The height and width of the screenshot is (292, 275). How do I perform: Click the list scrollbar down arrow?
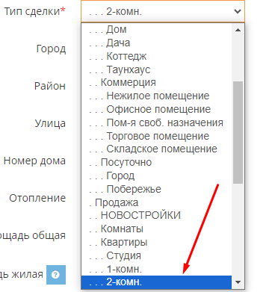point(238,282)
